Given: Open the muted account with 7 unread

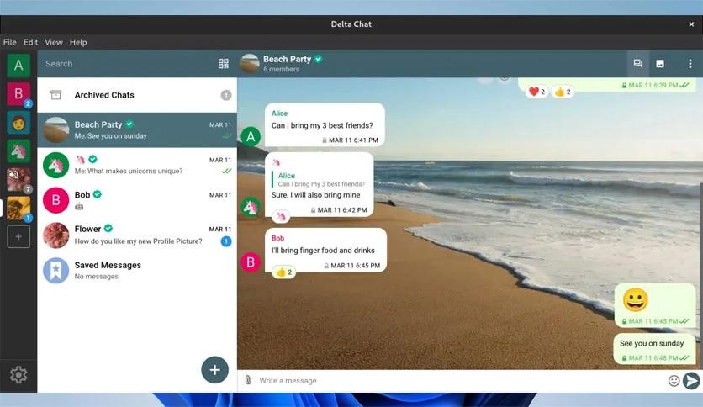Looking at the screenshot, I should tap(18, 179).
